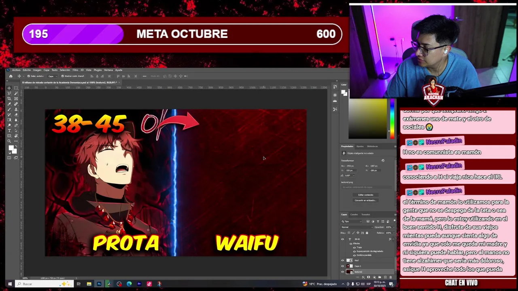Lock all layer attributes
The image size is (518, 291).
coord(367,233)
